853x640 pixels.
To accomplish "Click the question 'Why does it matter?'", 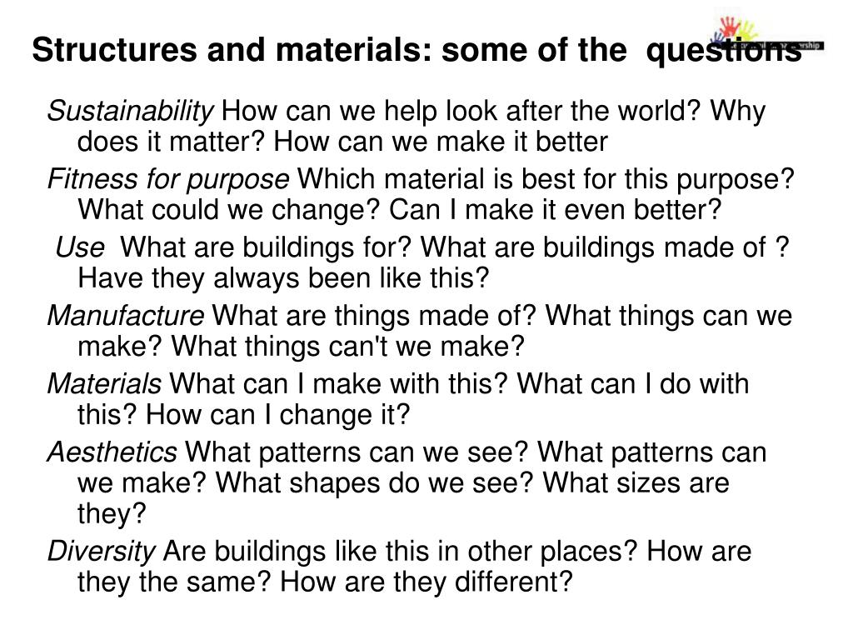I will (x=172, y=142).
